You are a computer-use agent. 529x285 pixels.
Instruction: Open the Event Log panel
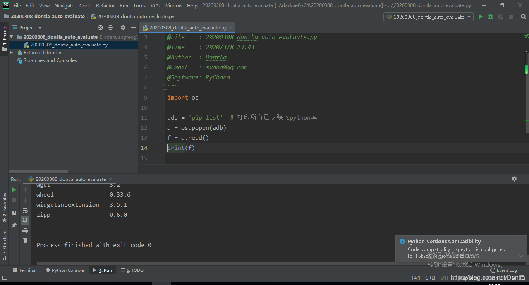(x=503, y=270)
